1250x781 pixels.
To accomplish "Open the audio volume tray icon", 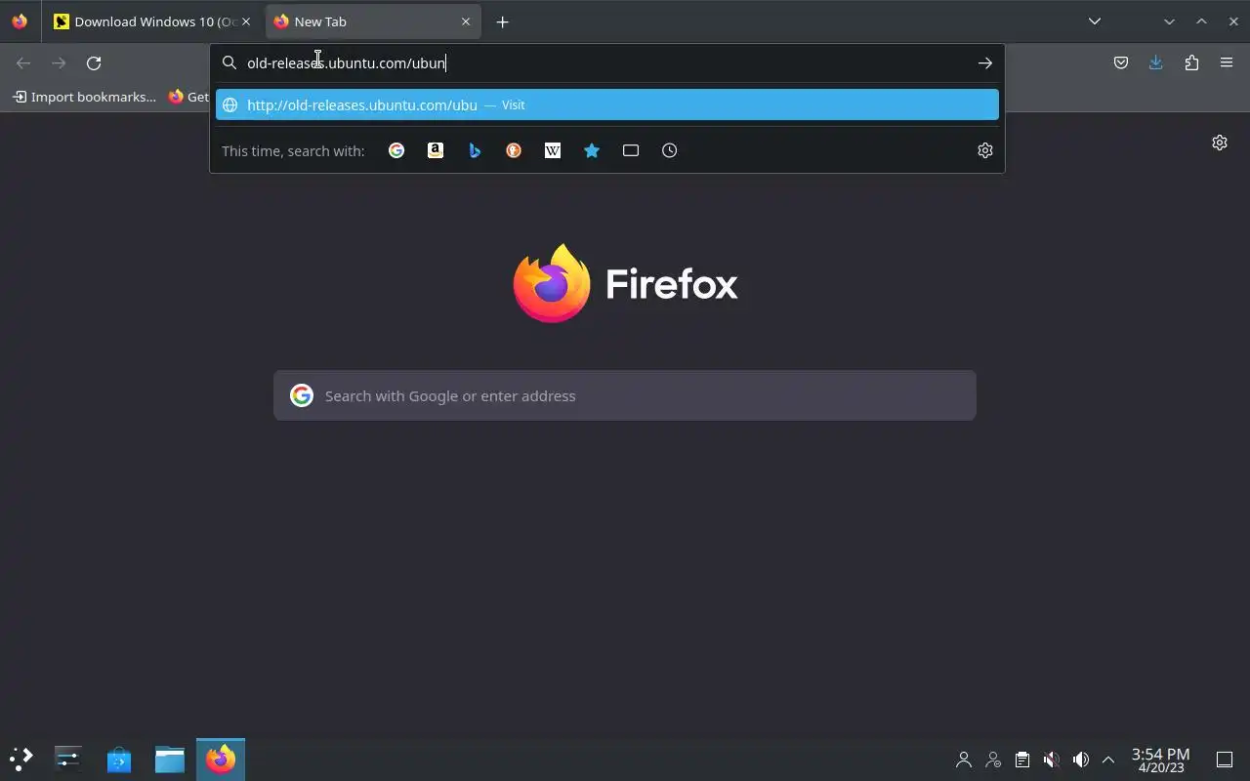I will pyautogui.click(x=1080, y=760).
